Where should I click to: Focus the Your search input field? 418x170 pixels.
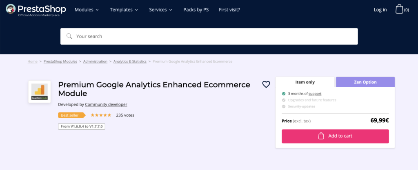tap(209, 36)
